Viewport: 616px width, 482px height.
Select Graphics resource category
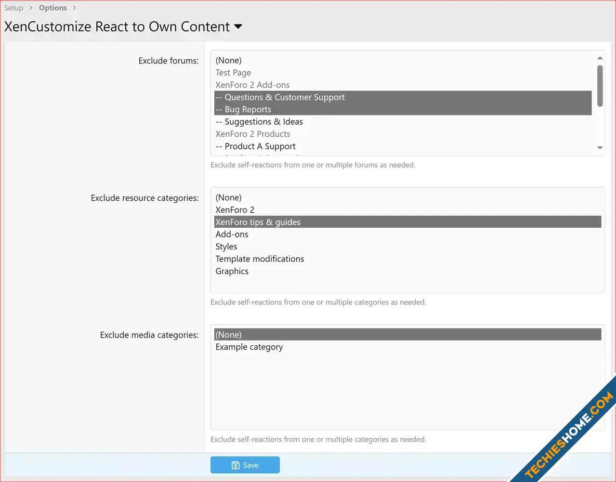(407, 271)
